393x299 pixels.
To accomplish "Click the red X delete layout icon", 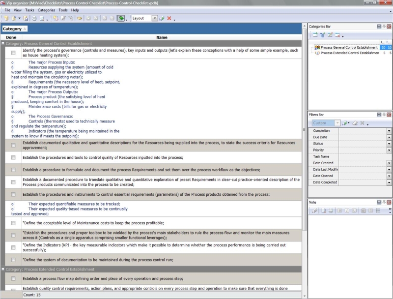I will tap(169, 18).
